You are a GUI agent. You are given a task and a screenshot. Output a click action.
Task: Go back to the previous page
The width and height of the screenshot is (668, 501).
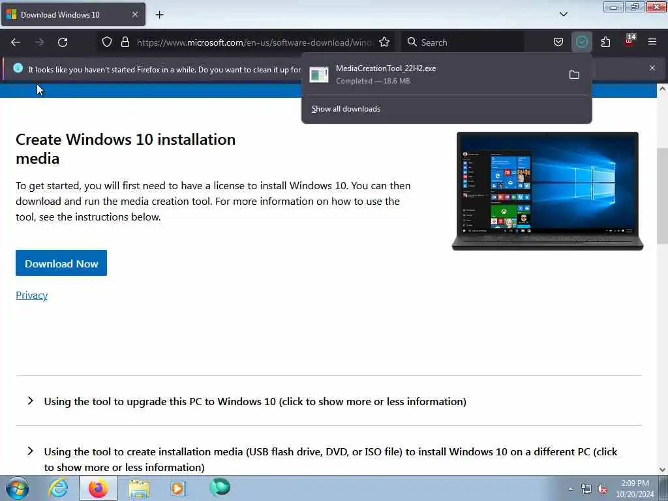tap(16, 42)
